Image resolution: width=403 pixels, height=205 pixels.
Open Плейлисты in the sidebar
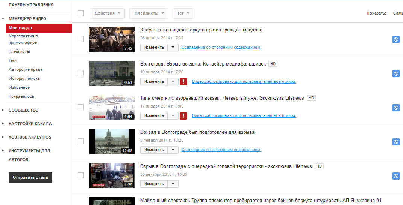pyautogui.click(x=19, y=51)
